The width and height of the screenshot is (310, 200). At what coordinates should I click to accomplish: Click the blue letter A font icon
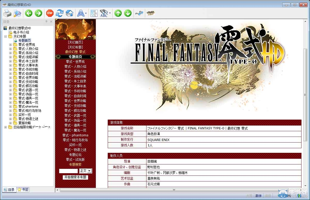tap(81, 13)
